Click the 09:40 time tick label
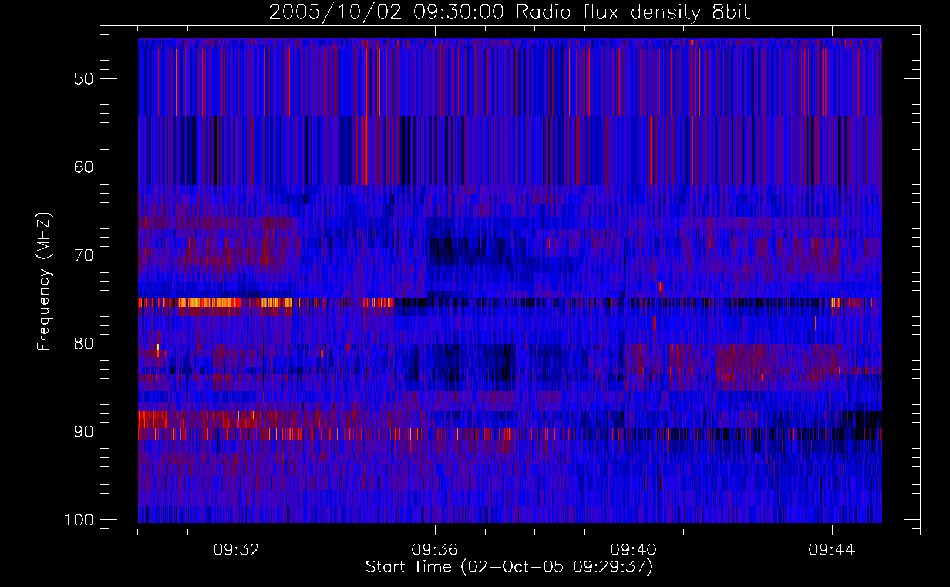Viewport: 950px width, 587px height. [x=634, y=550]
